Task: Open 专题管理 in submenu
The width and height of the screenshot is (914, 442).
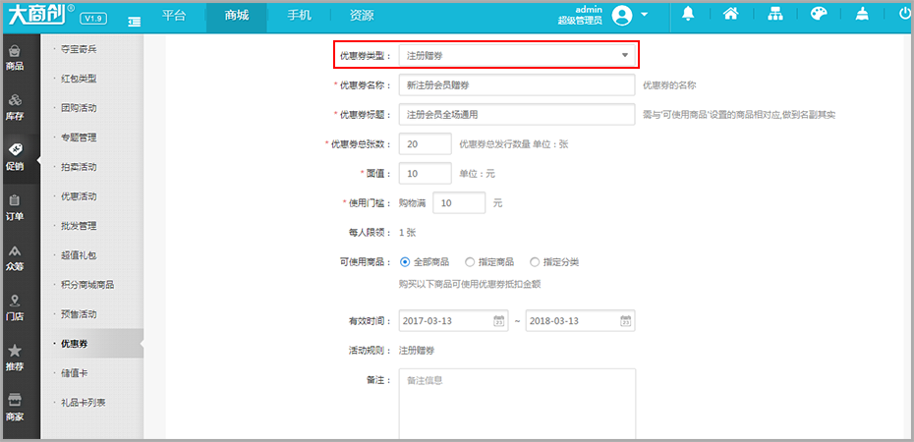Action: [79, 138]
